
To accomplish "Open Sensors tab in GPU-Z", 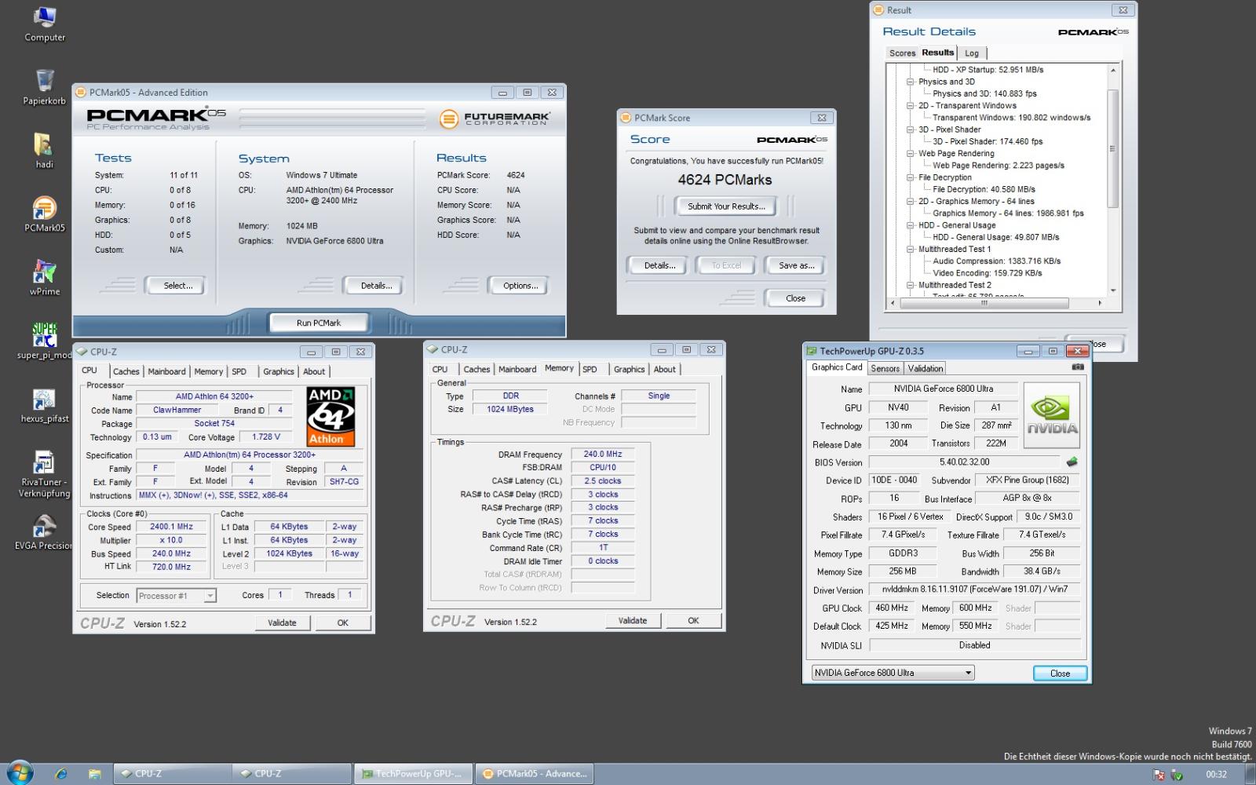I will tap(885, 368).
